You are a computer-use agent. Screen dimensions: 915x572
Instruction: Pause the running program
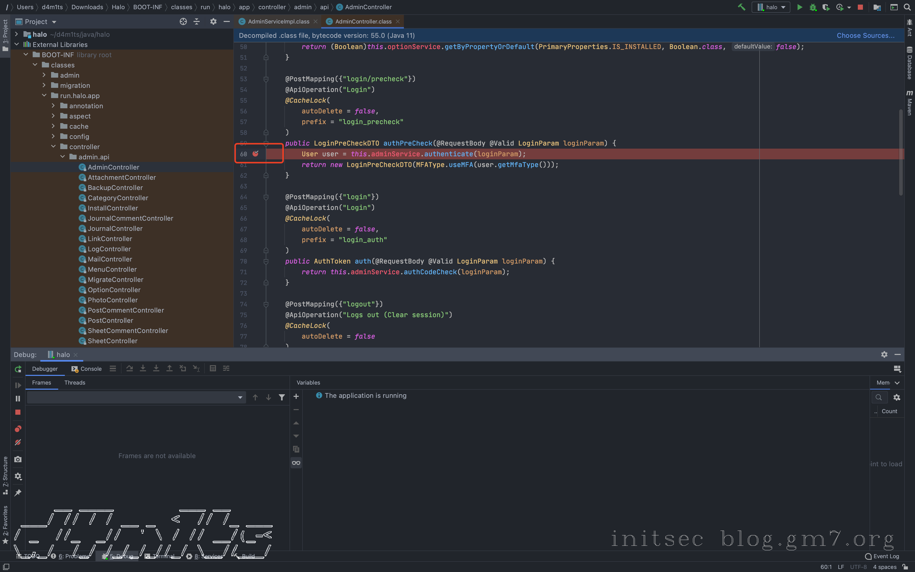(x=18, y=398)
